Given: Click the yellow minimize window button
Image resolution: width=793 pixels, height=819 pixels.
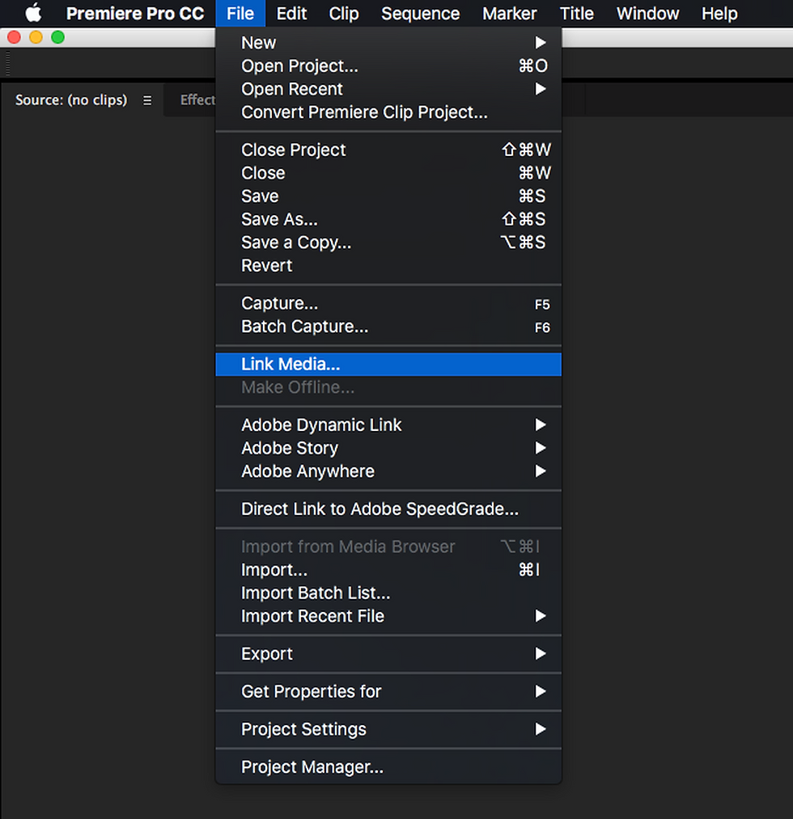Looking at the screenshot, I should 36,37.
